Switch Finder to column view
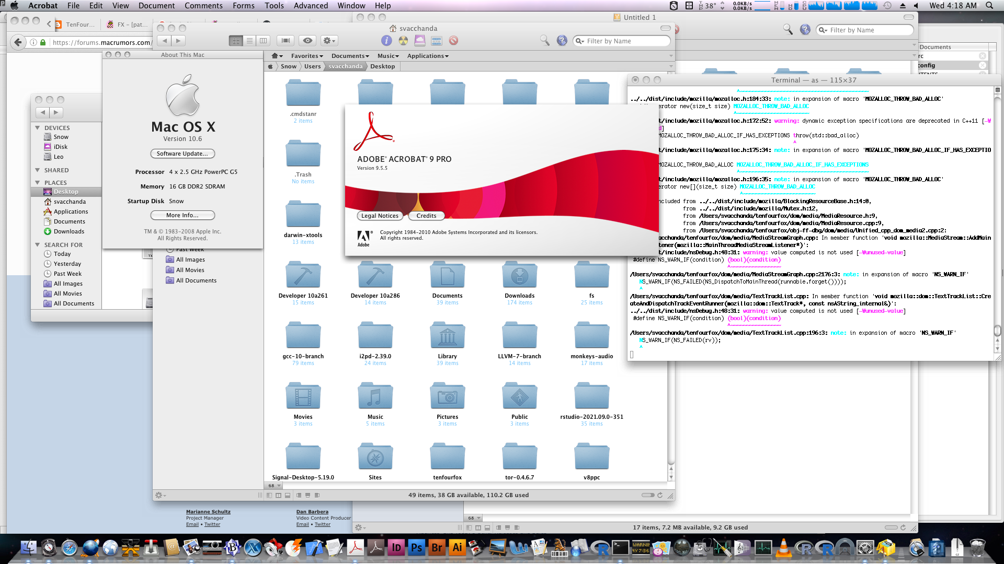The image size is (1004, 564). pyautogui.click(x=263, y=41)
